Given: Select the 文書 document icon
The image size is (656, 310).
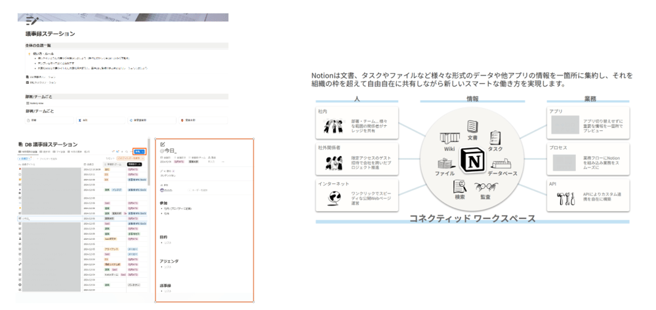Looking at the screenshot, I should (x=472, y=126).
